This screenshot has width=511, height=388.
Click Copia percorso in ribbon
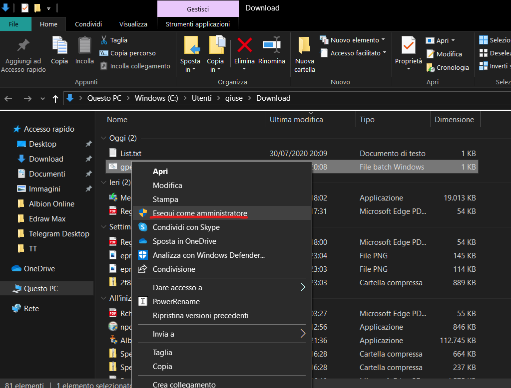[x=132, y=53]
